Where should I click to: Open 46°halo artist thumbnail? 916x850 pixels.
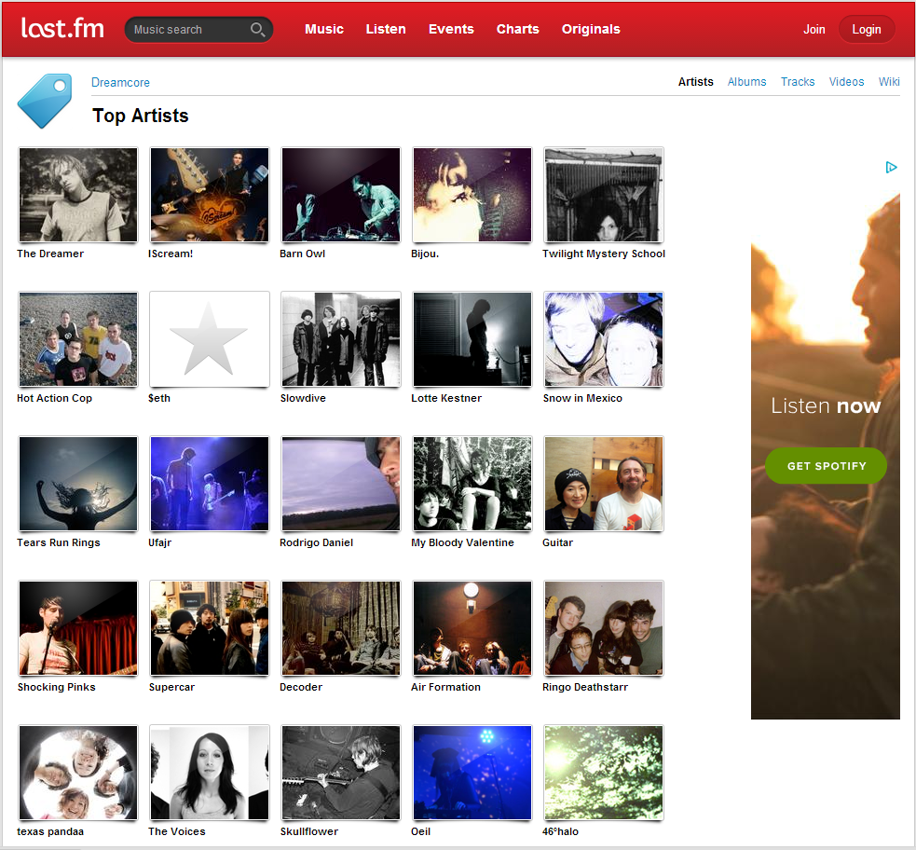tap(604, 773)
